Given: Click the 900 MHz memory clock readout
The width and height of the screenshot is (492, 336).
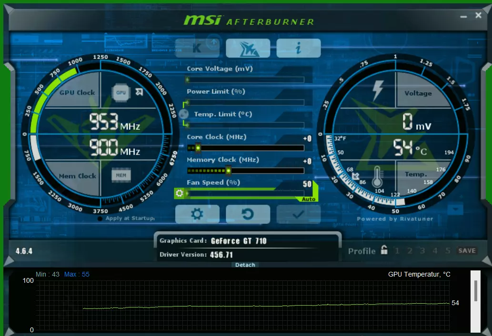Looking at the screenshot, I should click(115, 148).
